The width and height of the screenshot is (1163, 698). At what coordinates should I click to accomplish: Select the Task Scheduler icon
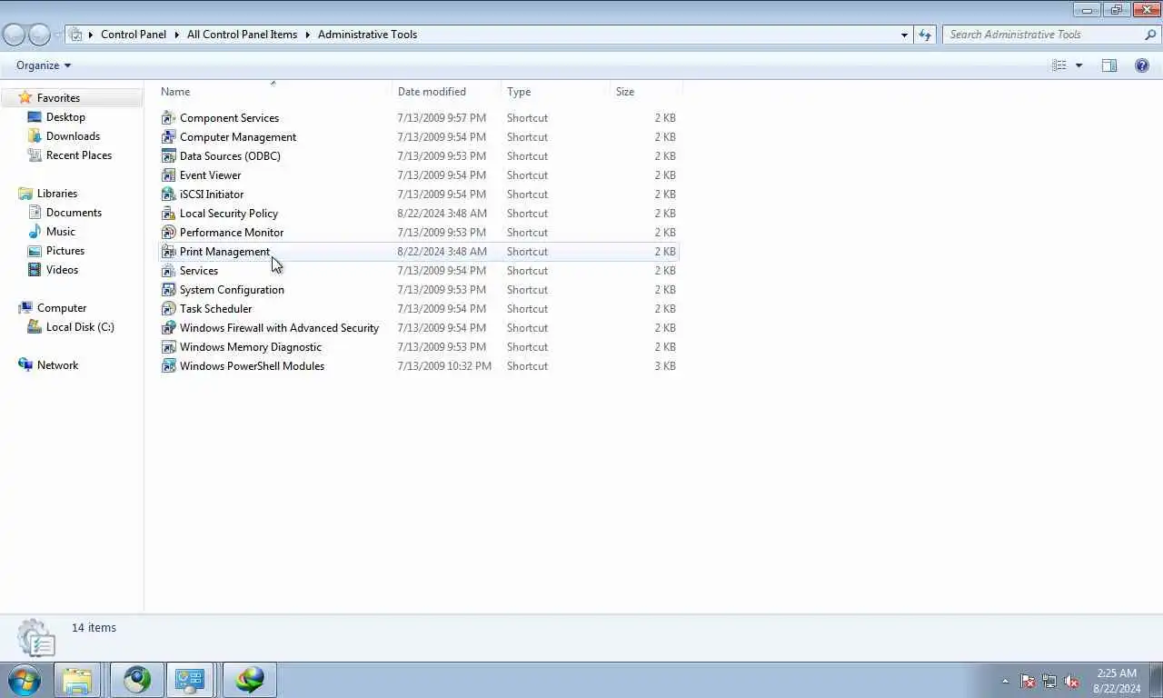(x=168, y=309)
